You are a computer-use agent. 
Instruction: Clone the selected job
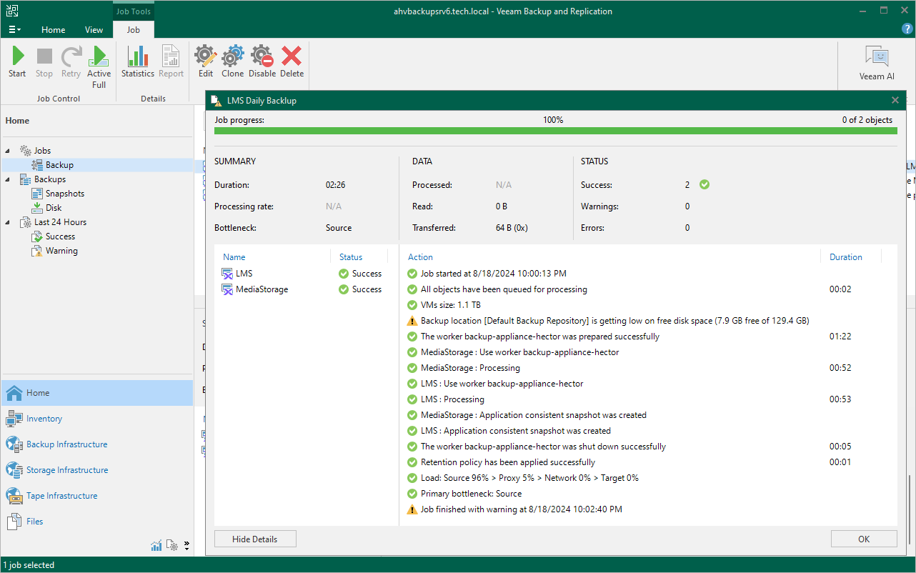click(x=233, y=62)
